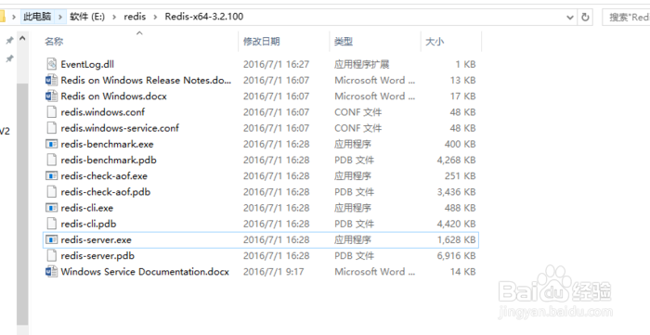Click the redis-benchmark.pdb file icon

click(x=51, y=160)
